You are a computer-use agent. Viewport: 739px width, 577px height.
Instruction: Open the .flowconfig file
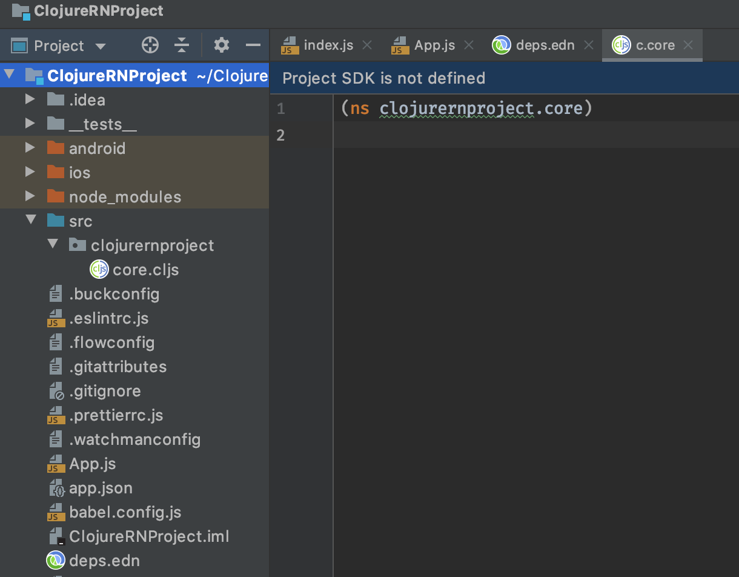[x=111, y=342]
